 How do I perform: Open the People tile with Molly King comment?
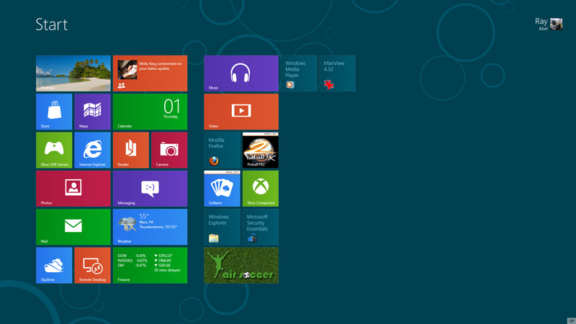tap(150, 73)
